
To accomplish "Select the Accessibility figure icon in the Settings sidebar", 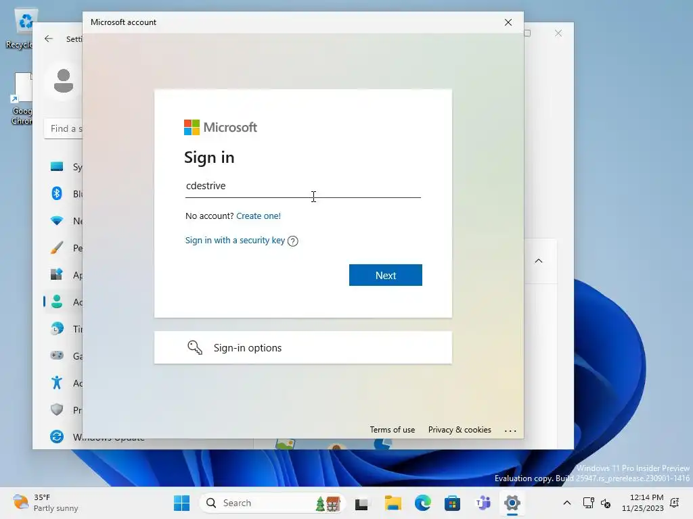I will tap(57, 382).
